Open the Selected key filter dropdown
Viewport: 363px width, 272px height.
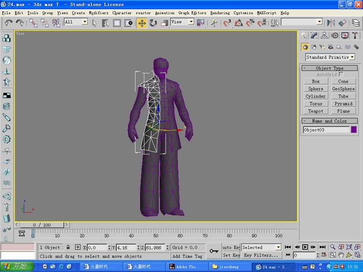pos(278,247)
